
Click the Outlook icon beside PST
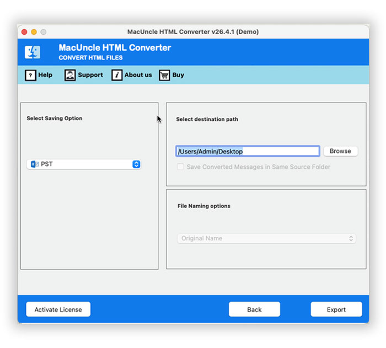point(34,164)
